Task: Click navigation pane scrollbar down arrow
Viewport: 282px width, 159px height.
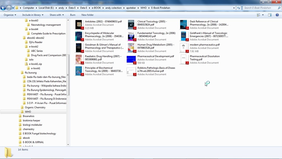Action: (x=68, y=145)
